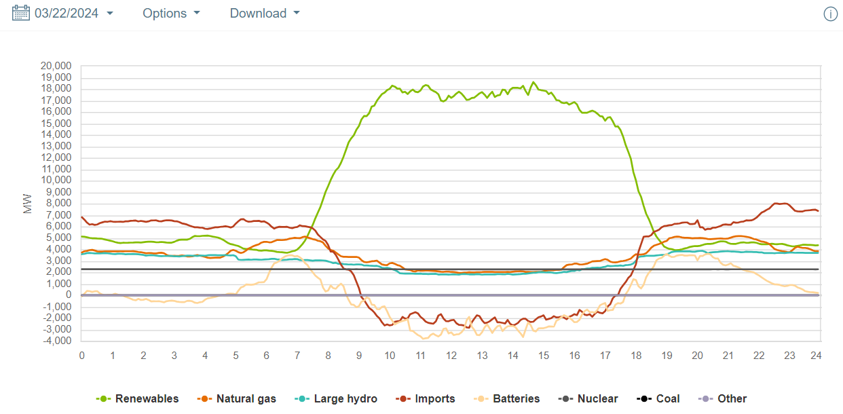Screen dimensions: 843x414
Task: Click the 20,000 label on the y-axis
Action: tap(56, 66)
